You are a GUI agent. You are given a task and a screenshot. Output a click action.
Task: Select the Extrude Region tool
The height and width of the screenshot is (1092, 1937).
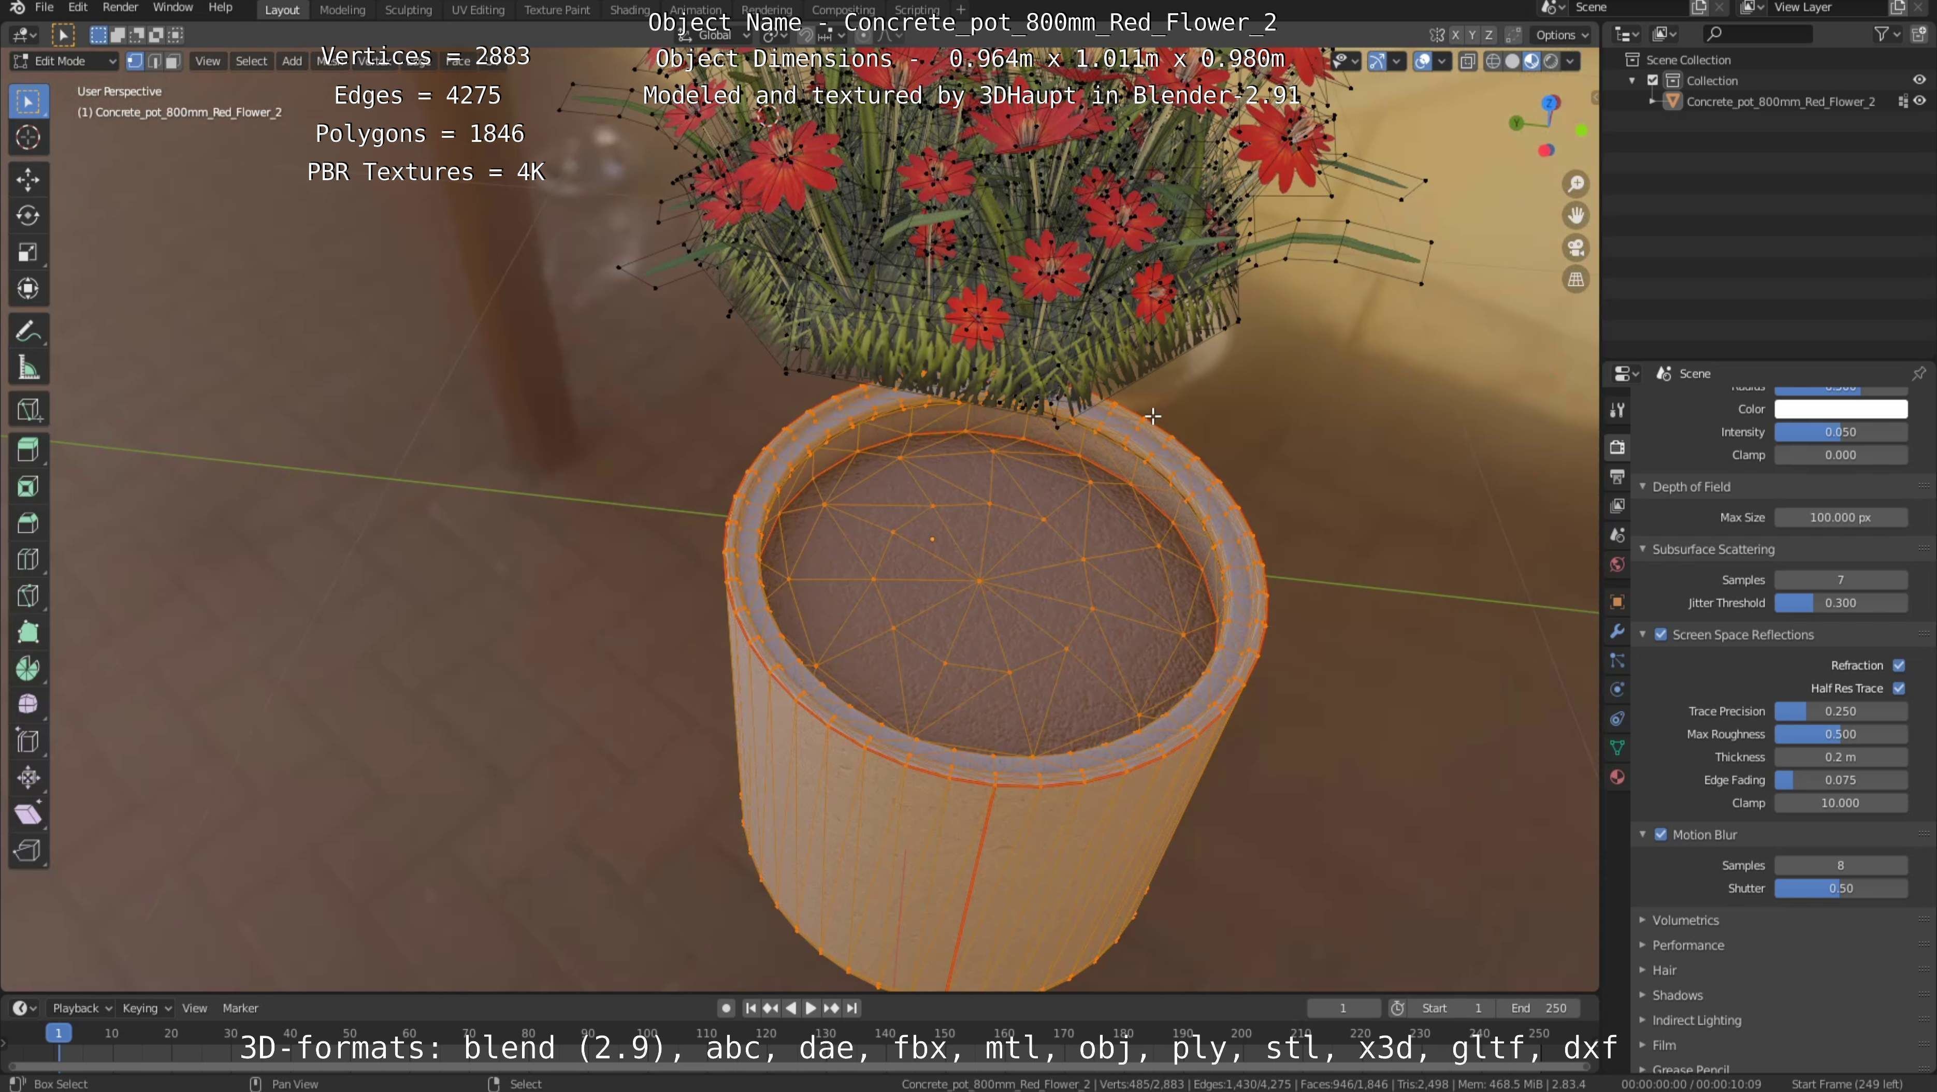28,449
